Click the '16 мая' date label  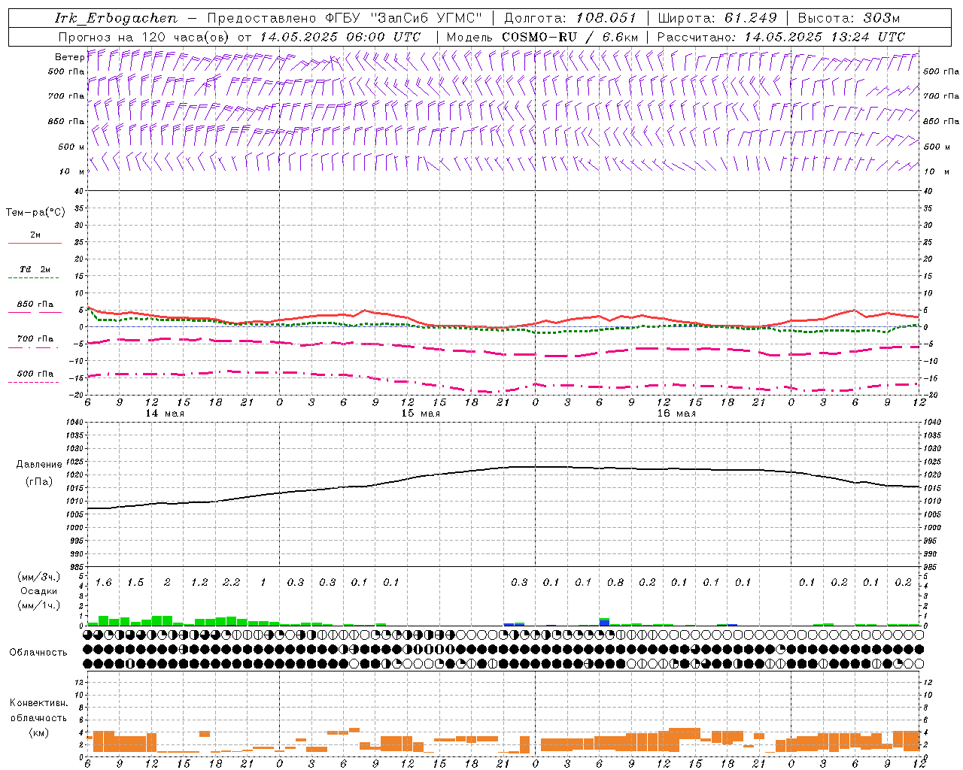point(676,414)
